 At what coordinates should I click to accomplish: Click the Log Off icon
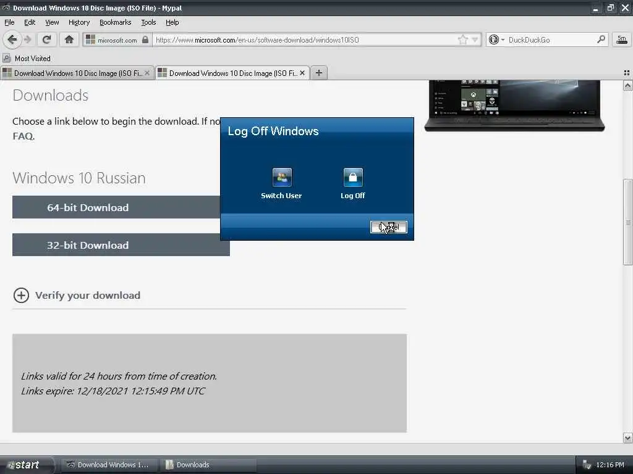pos(353,177)
